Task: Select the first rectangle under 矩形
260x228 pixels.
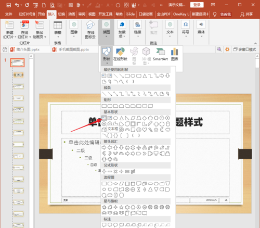Action: 104,106
